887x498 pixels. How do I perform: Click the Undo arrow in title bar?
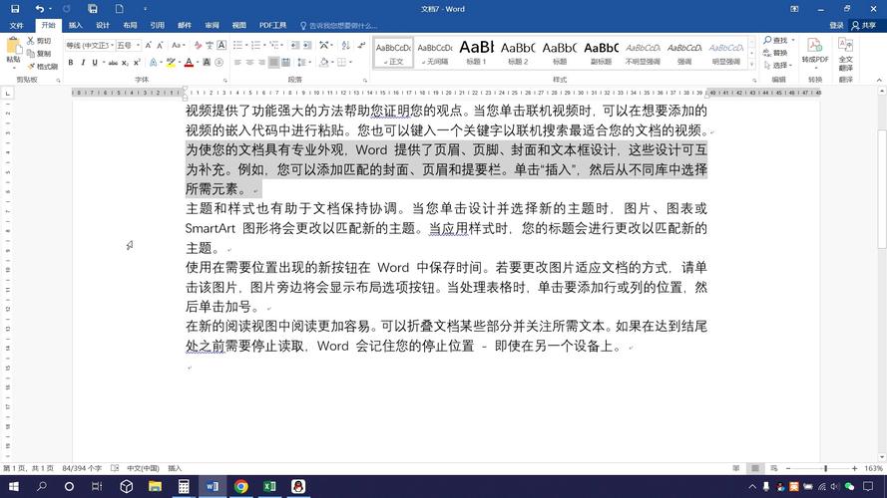pyautogui.click(x=40, y=9)
